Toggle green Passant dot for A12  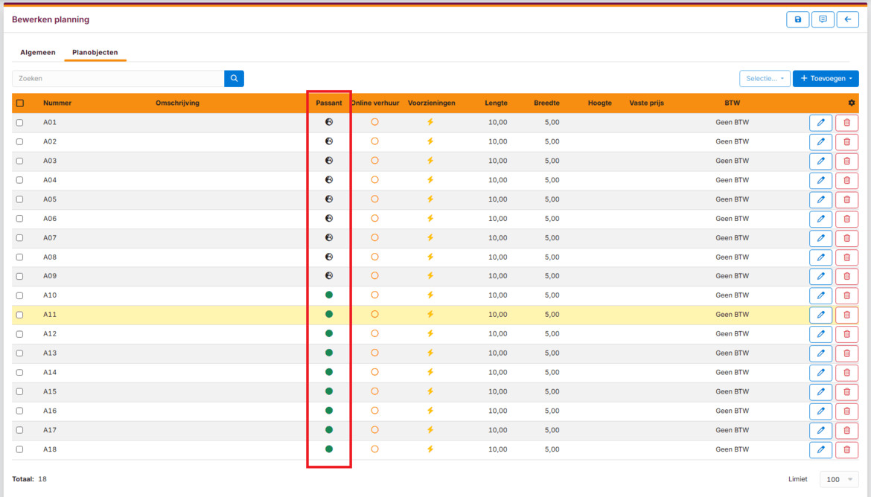[329, 334]
